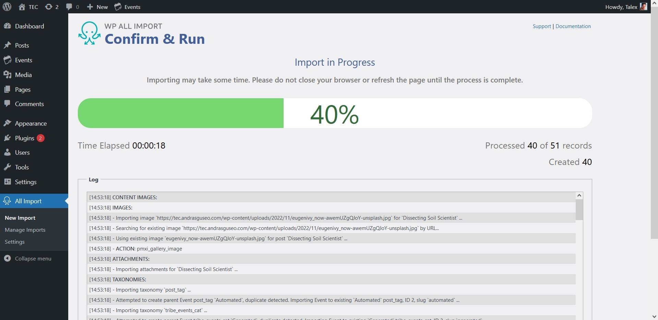Click the WP All Import octopus logo
The height and width of the screenshot is (320, 658).
[89, 33]
